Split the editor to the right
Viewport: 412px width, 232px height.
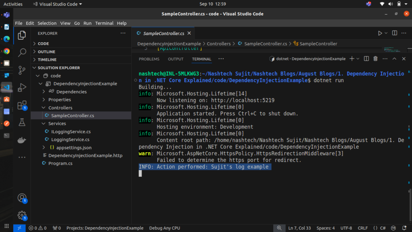click(x=395, y=33)
